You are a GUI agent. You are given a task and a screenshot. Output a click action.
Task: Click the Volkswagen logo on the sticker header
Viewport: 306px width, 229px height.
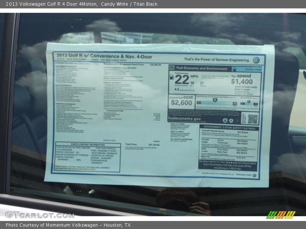pyautogui.click(x=256, y=60)
